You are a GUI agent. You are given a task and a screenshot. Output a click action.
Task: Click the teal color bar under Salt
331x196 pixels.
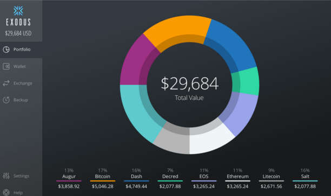click(x=305, y=181)
